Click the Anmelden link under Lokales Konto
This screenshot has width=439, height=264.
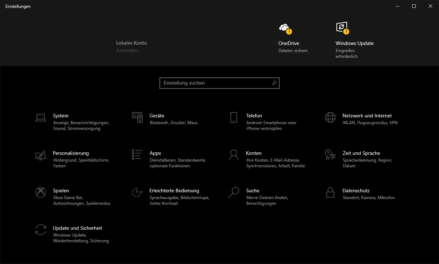point(127,50)
